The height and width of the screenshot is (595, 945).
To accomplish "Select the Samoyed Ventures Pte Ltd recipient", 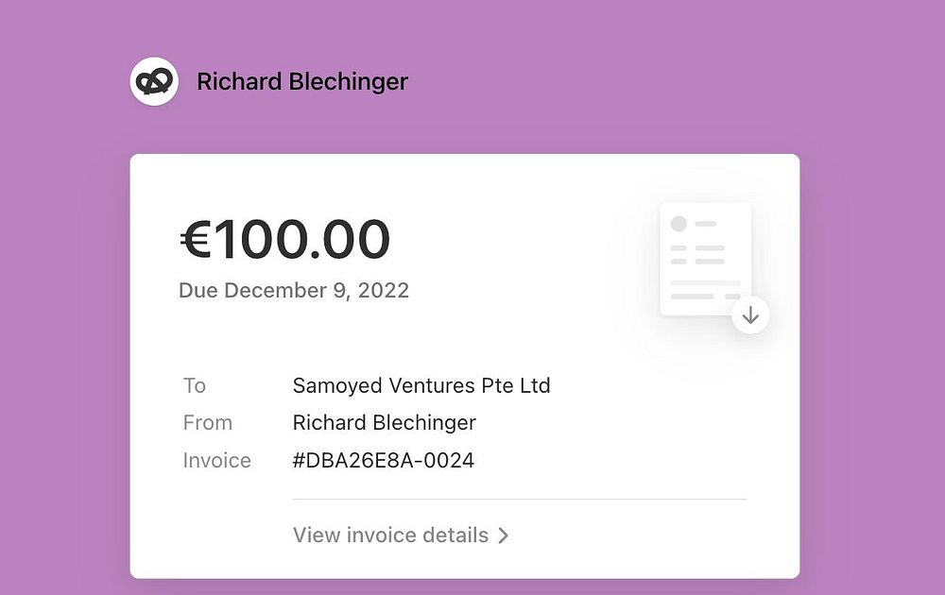I will coord(421,385).
